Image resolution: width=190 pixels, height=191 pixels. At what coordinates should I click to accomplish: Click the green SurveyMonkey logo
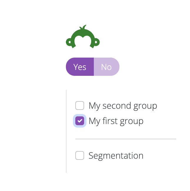pyautogui.click(x=83, y=37)
